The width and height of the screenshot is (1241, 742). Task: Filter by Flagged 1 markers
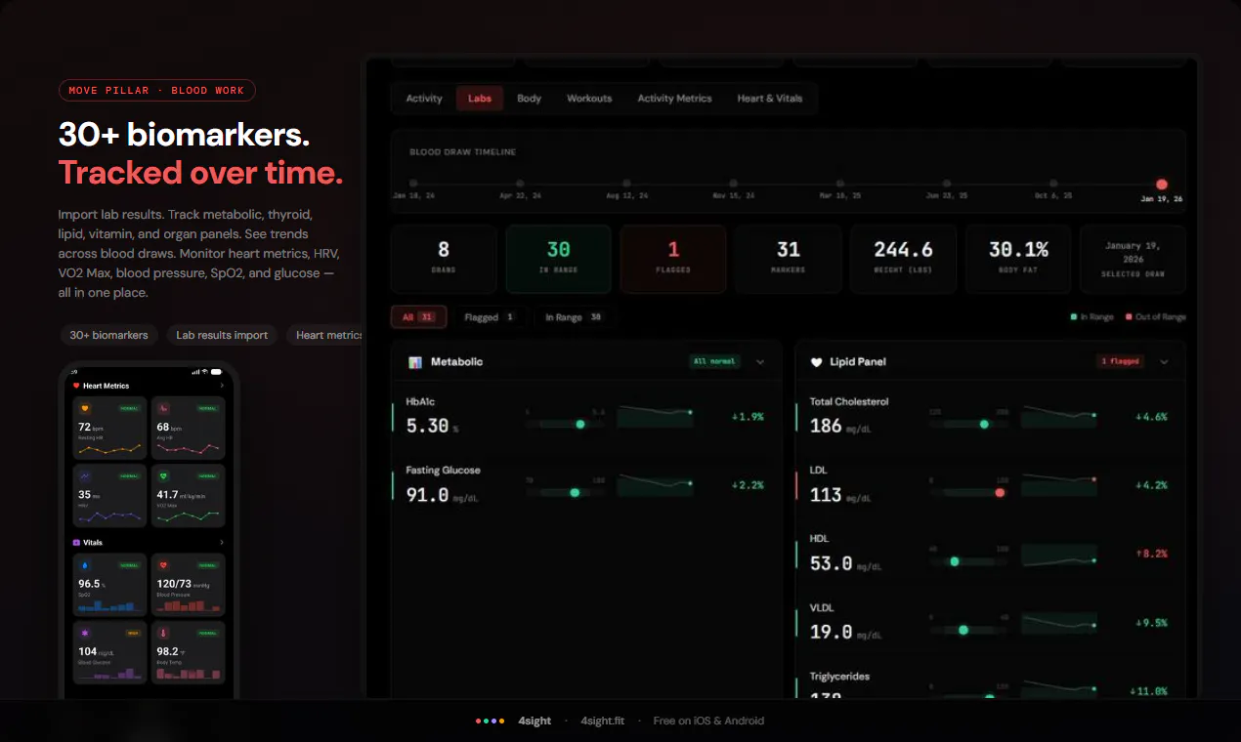tap(489, 317)
